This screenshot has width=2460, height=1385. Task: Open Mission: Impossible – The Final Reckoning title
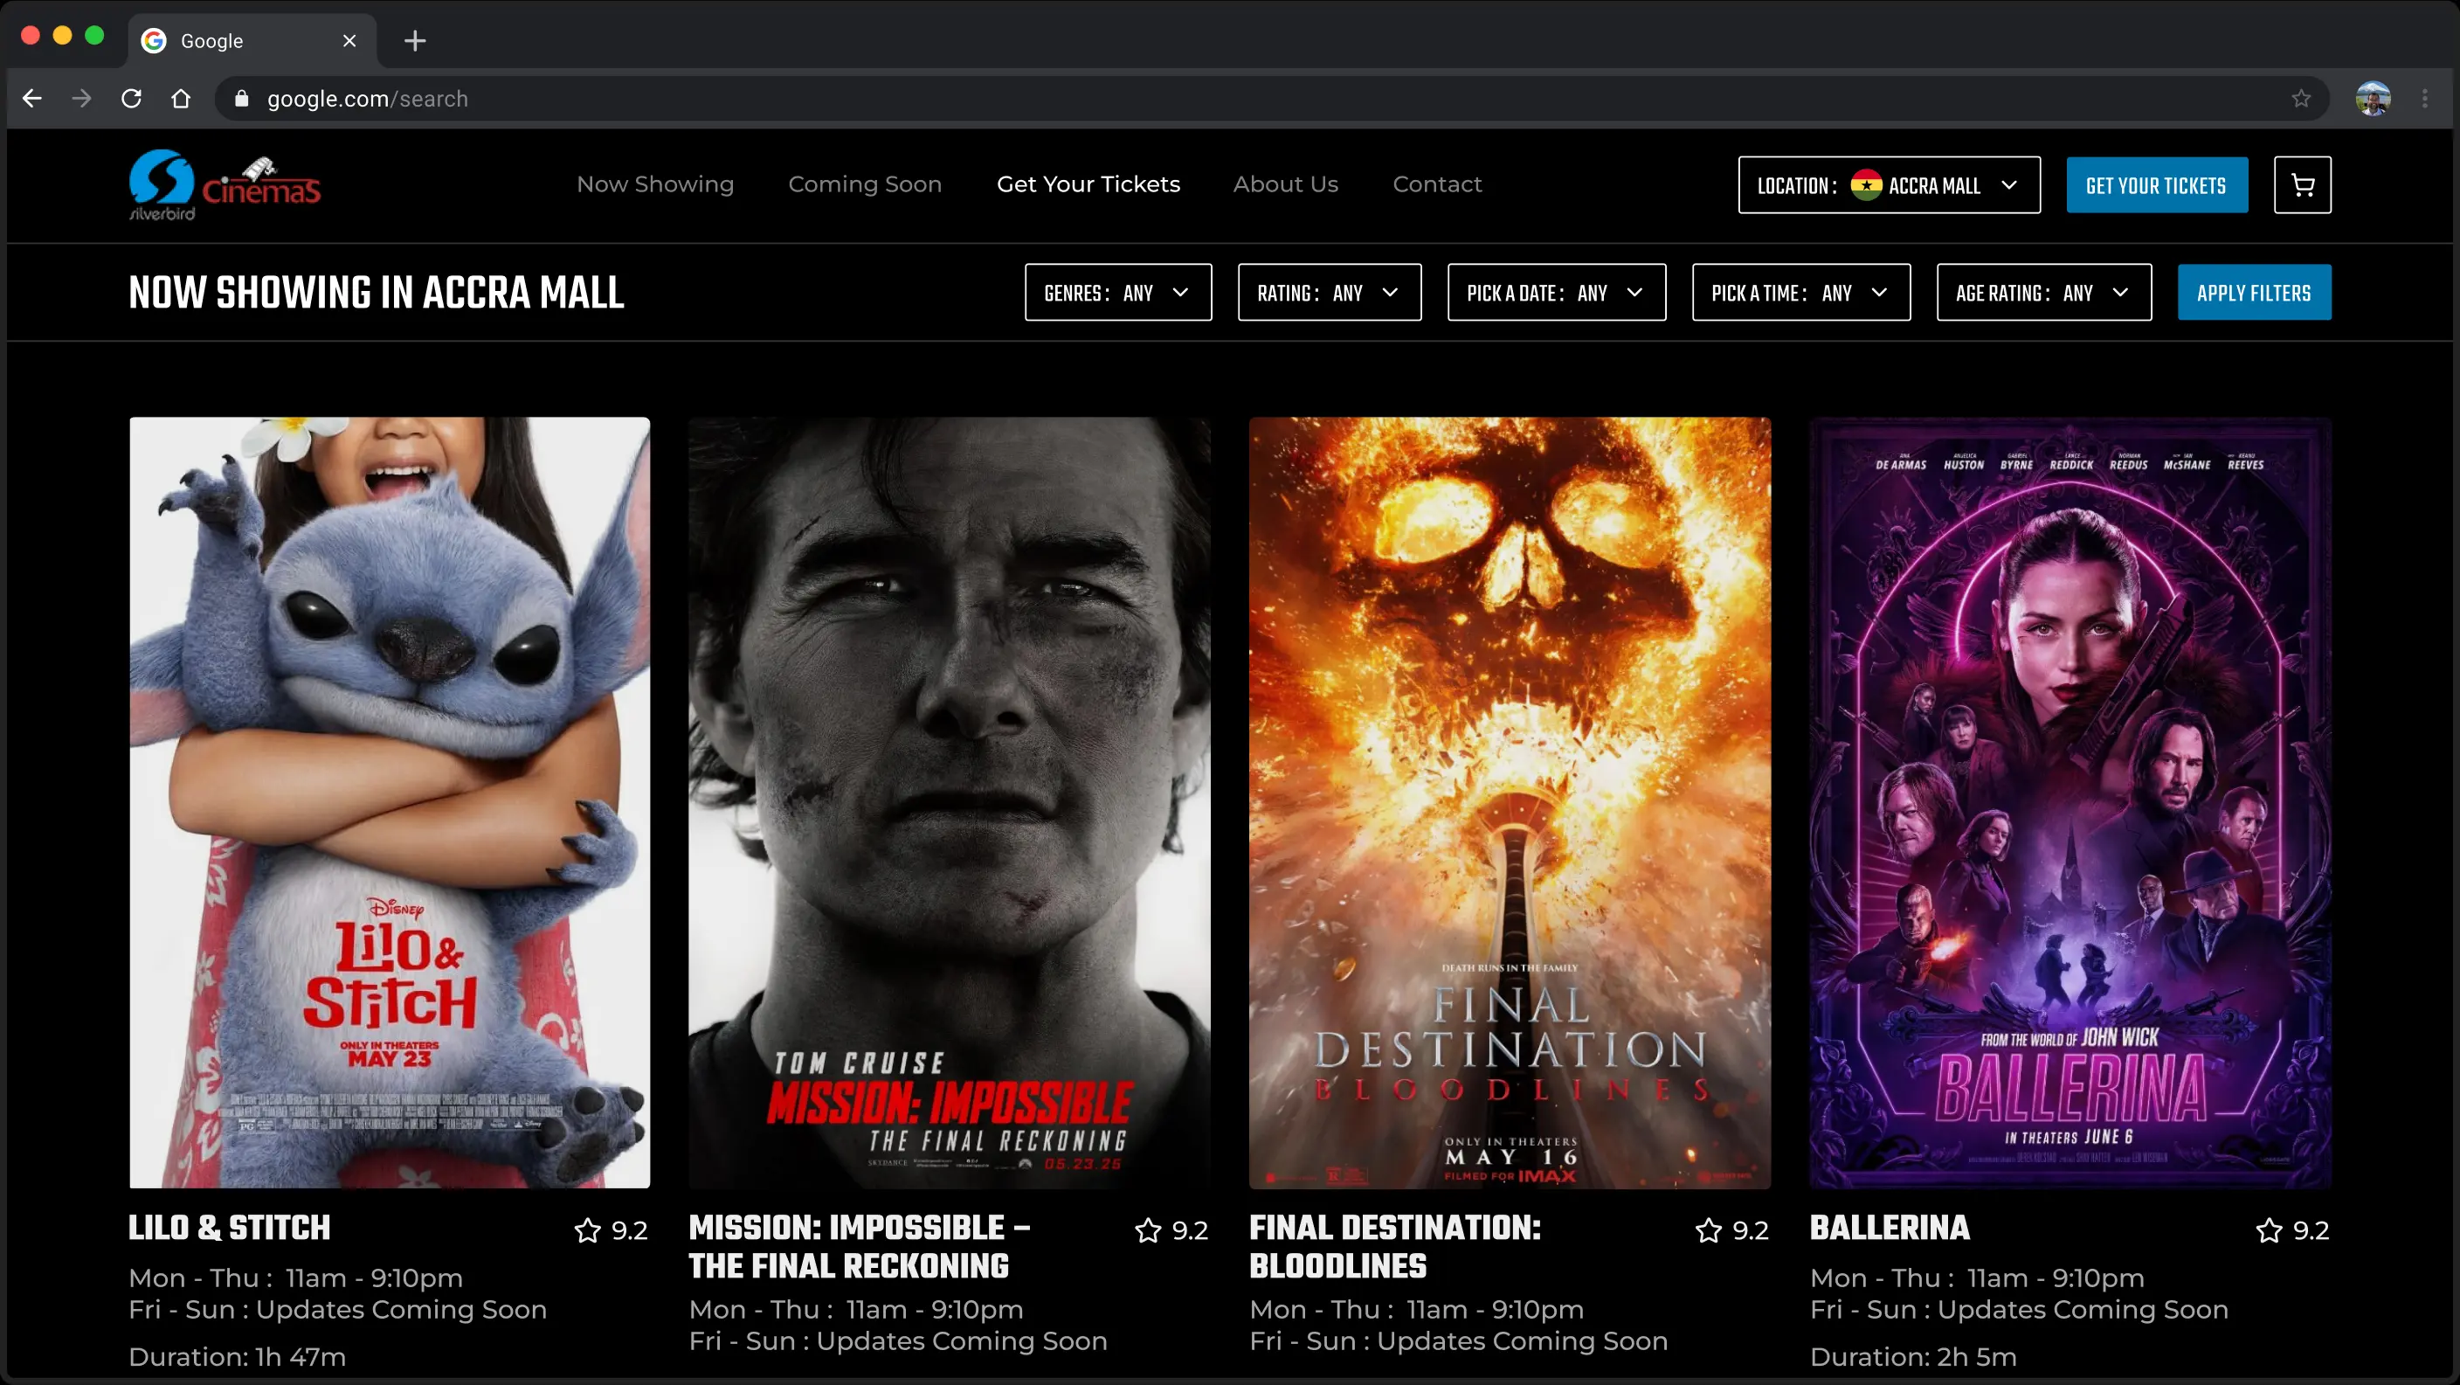[x=859, y=1246]
